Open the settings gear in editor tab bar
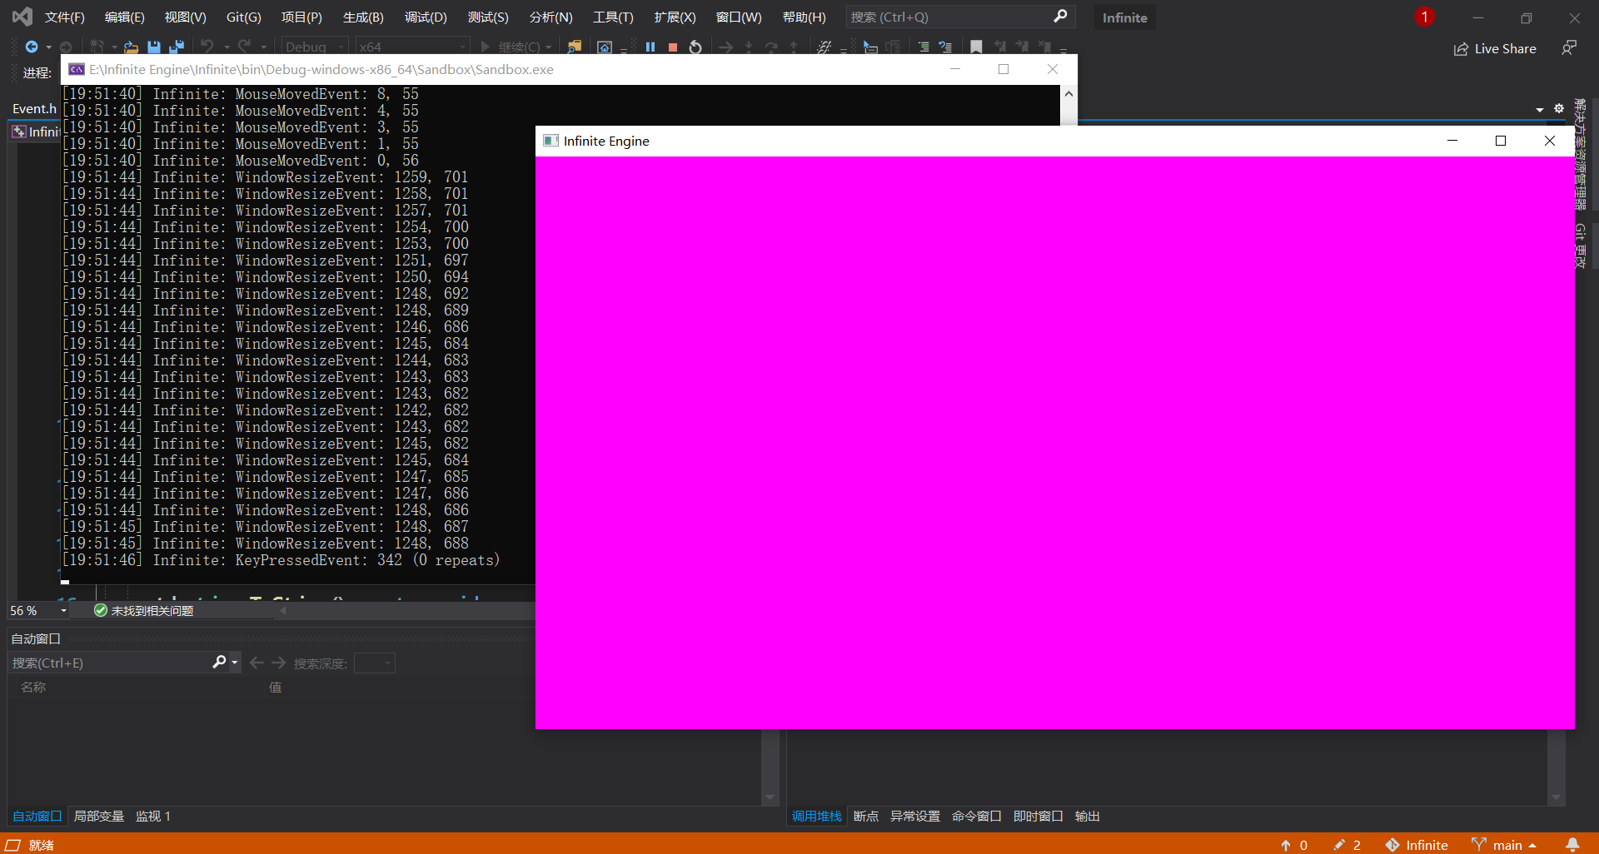This screenshot has width=1599, height=854. click(x=1559, y=108)
